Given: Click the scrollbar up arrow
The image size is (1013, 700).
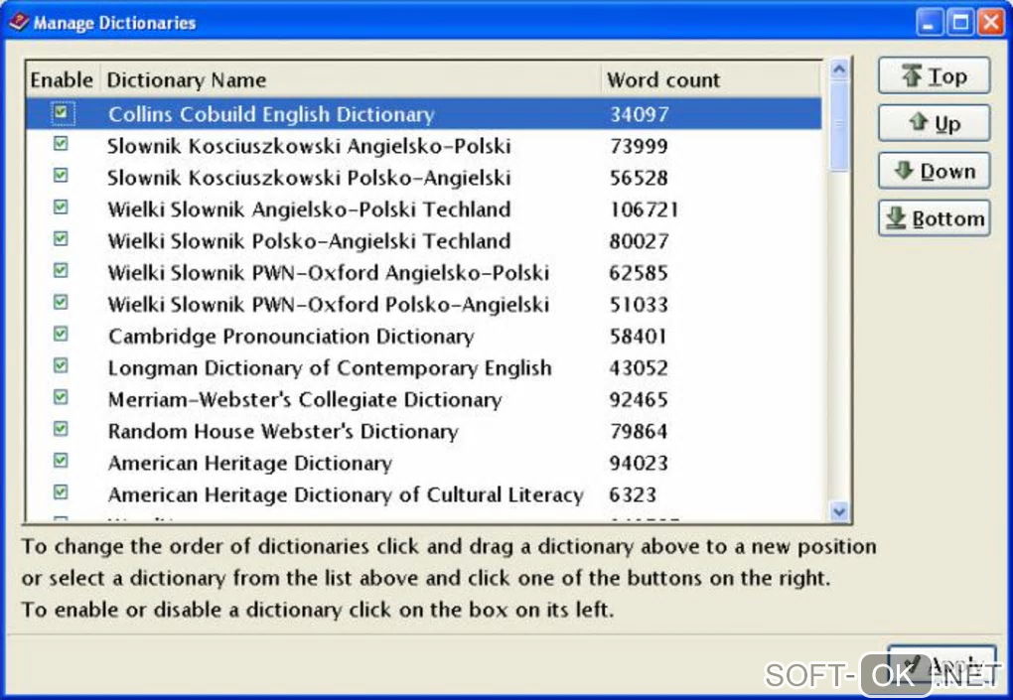Looking at the screenshot, I should [x=839, y=69].
